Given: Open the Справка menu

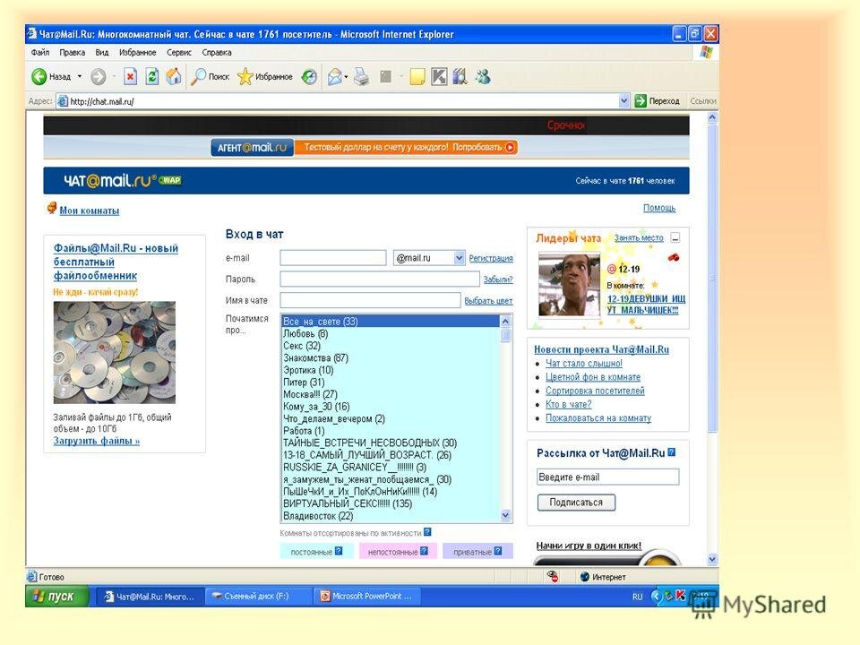Looking at the screenshot, I should coord(217,53).
